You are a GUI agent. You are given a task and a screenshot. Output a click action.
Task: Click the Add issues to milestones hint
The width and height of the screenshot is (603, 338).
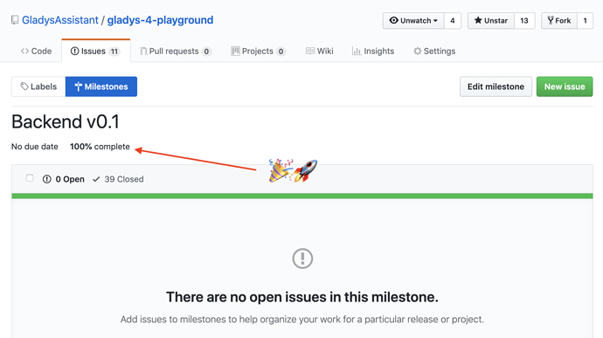point(302,319)
